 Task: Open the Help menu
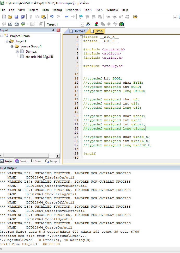point(125,10)
